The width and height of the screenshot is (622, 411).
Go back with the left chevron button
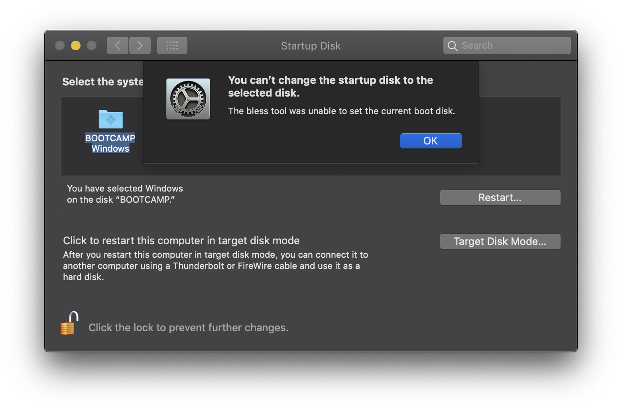click(x=118, y=45)
